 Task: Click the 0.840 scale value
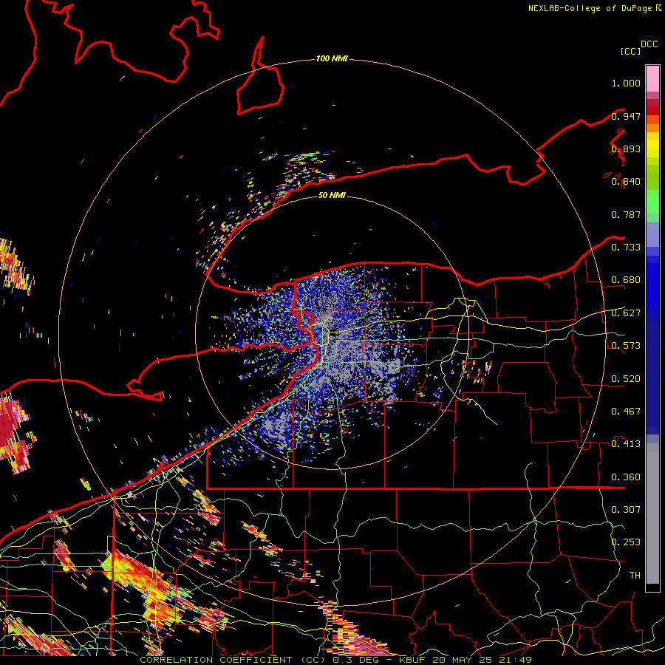click(626, 182)
